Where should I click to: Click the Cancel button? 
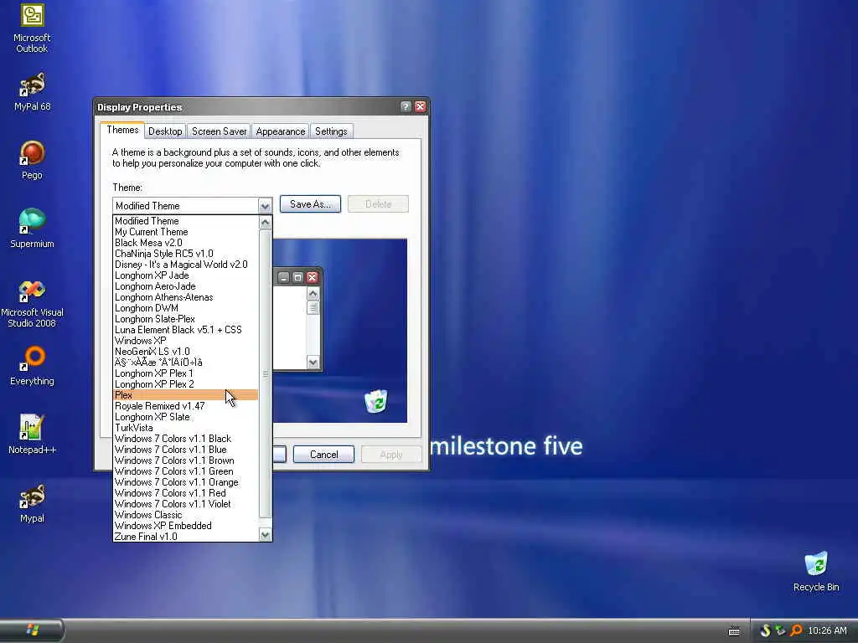coord(324,455)
